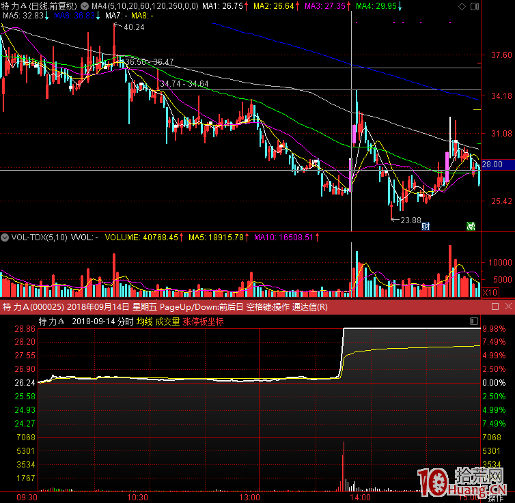Click the 2018-09-14 分时 label
This screenshot has height=503, width=515.
(x=102, y=321)
